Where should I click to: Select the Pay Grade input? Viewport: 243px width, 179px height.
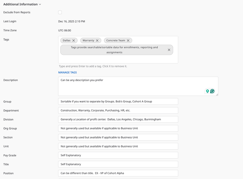[x=118, y=155]
